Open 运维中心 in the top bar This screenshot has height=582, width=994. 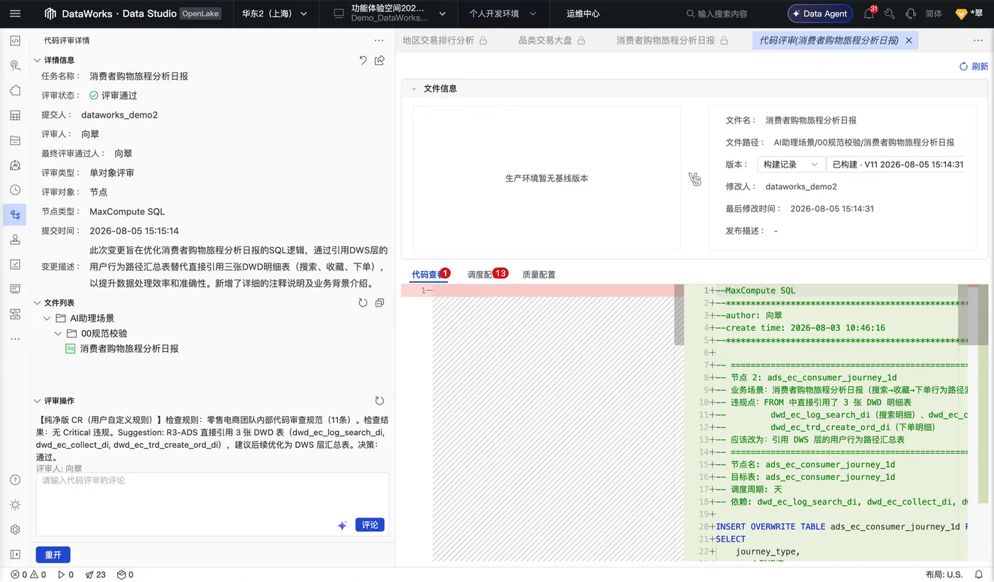tap(583, 13)
